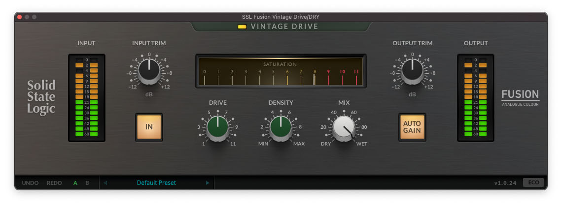Screen dimensions: 561x207
Task: Toggle the IN bypass button
Action: (x=149, y=127)
